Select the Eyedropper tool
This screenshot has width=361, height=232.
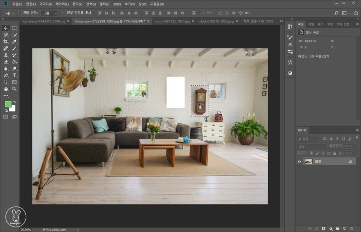14,42
